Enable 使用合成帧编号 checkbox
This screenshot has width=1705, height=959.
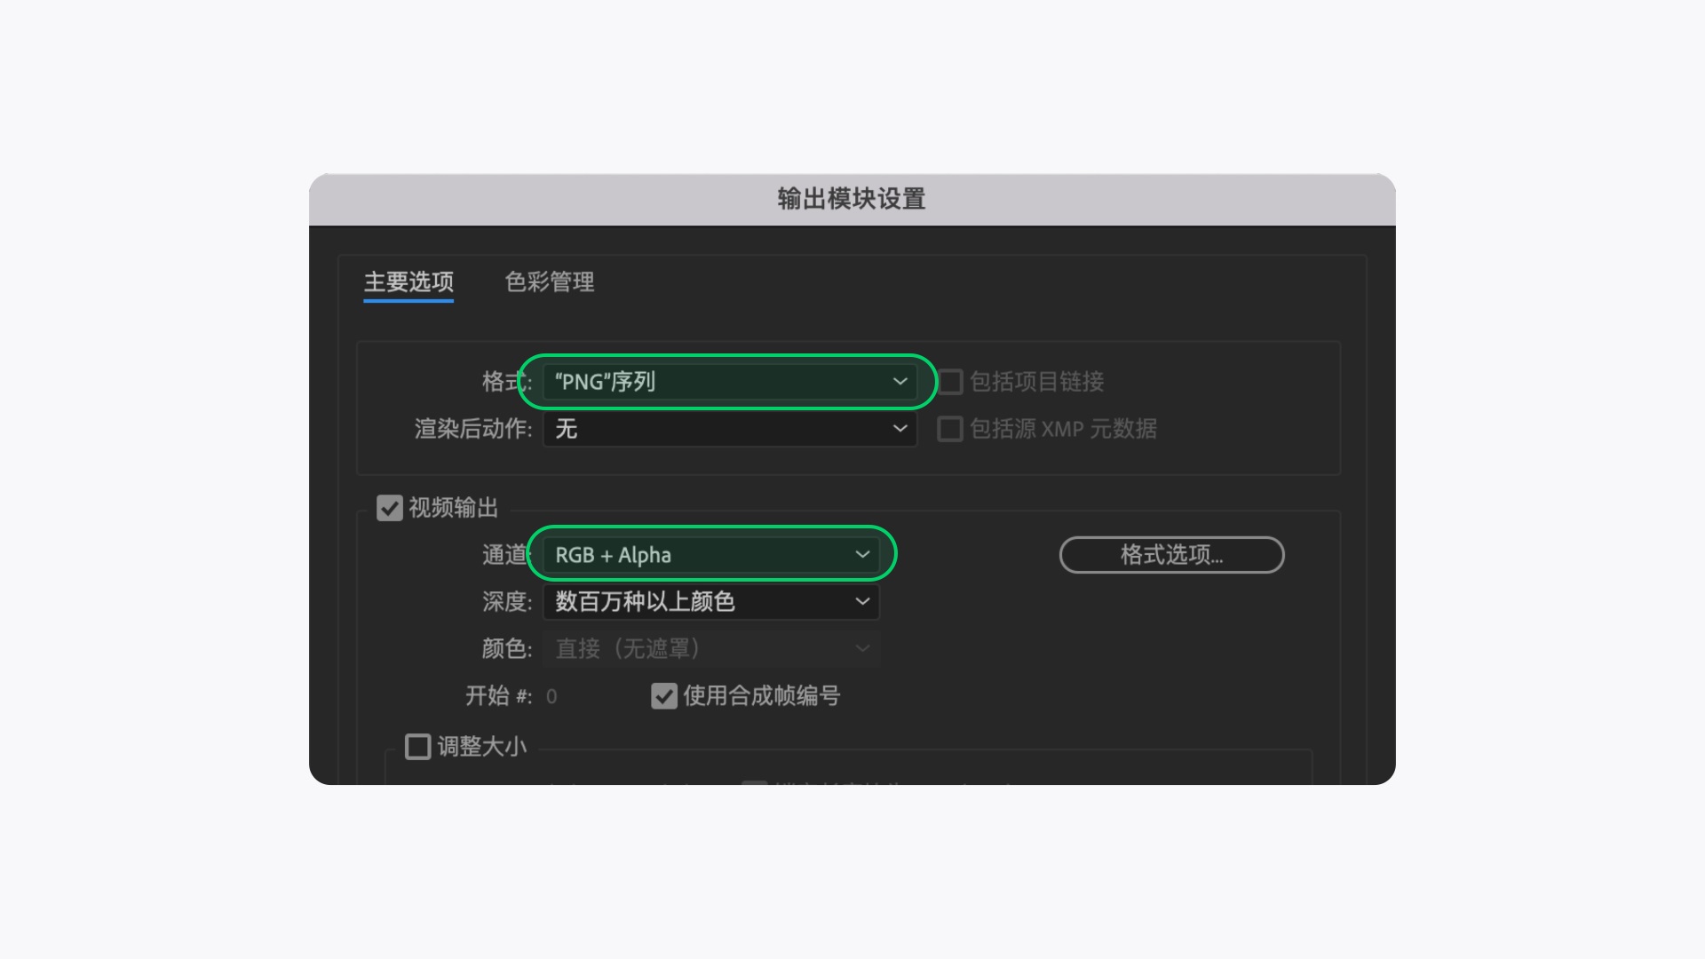(662, 695)
